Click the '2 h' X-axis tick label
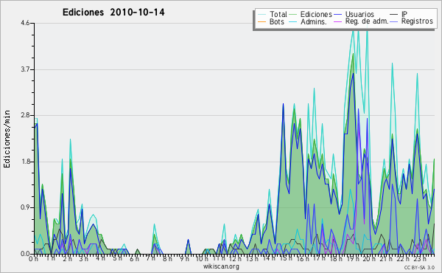The width and height of the screenshot is (442, 273). (x=67, y=258)
